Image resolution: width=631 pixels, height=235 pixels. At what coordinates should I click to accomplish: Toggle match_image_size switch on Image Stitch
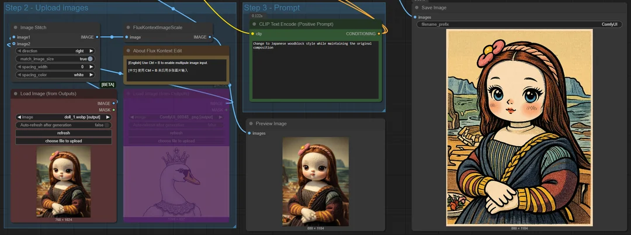90,58
